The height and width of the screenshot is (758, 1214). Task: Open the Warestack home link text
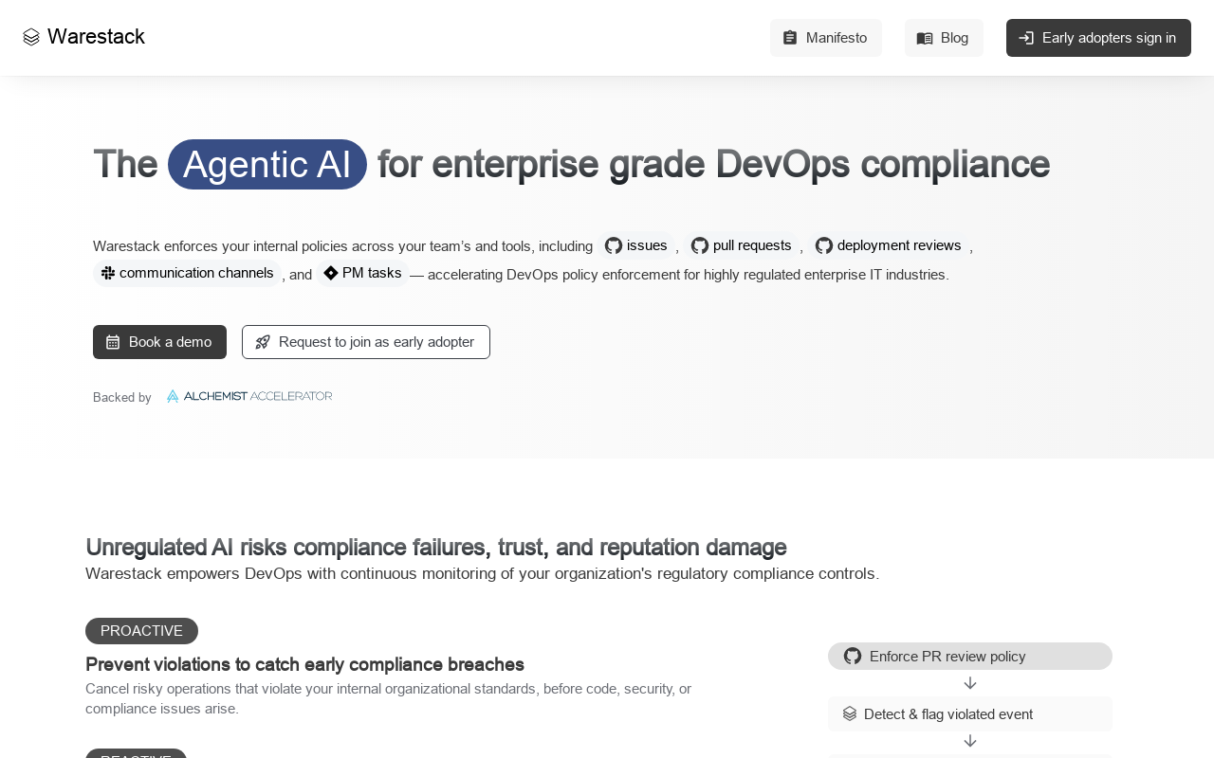click(96, 37)
